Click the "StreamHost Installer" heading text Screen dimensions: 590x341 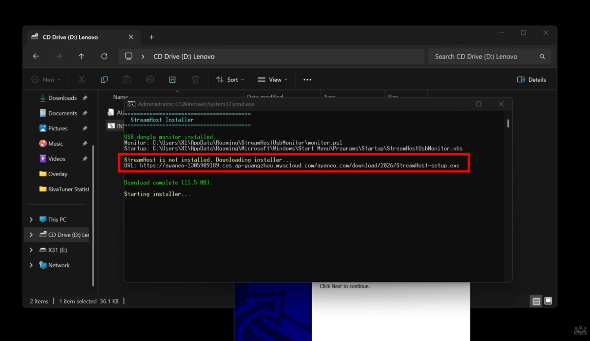162,120
